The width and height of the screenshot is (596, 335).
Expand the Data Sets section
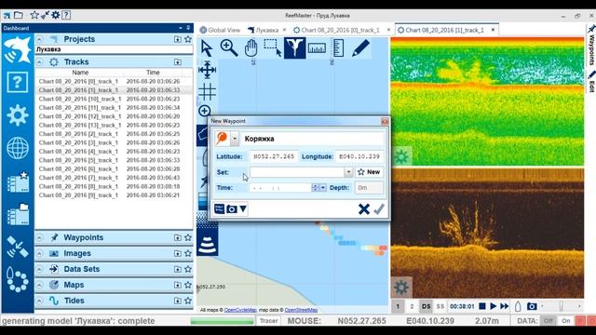tap(39, 269)
